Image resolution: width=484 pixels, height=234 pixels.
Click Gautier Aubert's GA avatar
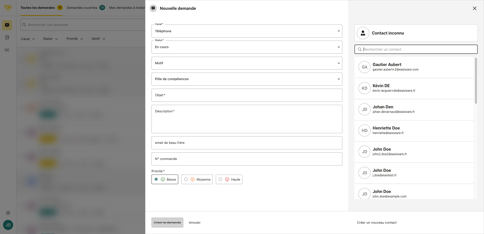click(x=365, y=67)
